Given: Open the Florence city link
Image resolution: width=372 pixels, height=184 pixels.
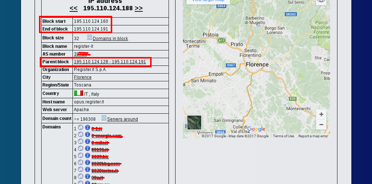Looking at the screenshot, I should pos(83,77).
